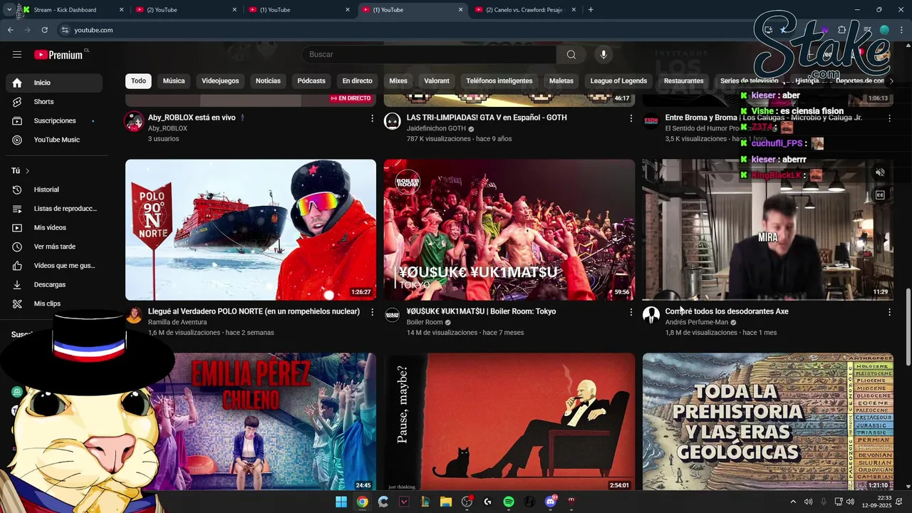912x513 pixels.
Task: Click the youtube.com address bar
Action: pos(399,30)
